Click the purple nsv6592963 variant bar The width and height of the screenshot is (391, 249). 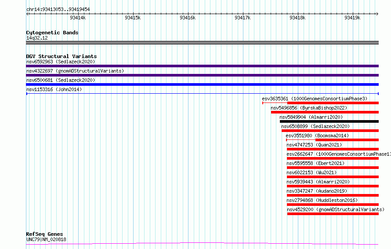point(202,66)
